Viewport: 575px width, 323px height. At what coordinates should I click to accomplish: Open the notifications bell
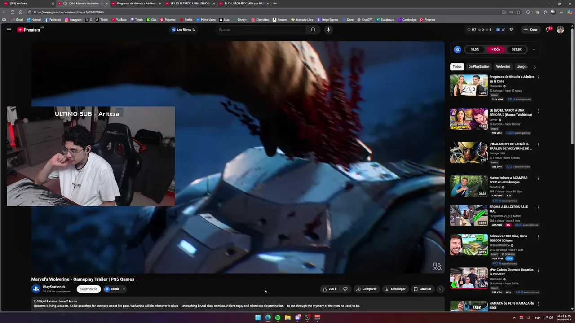click(x=548, y=30)
